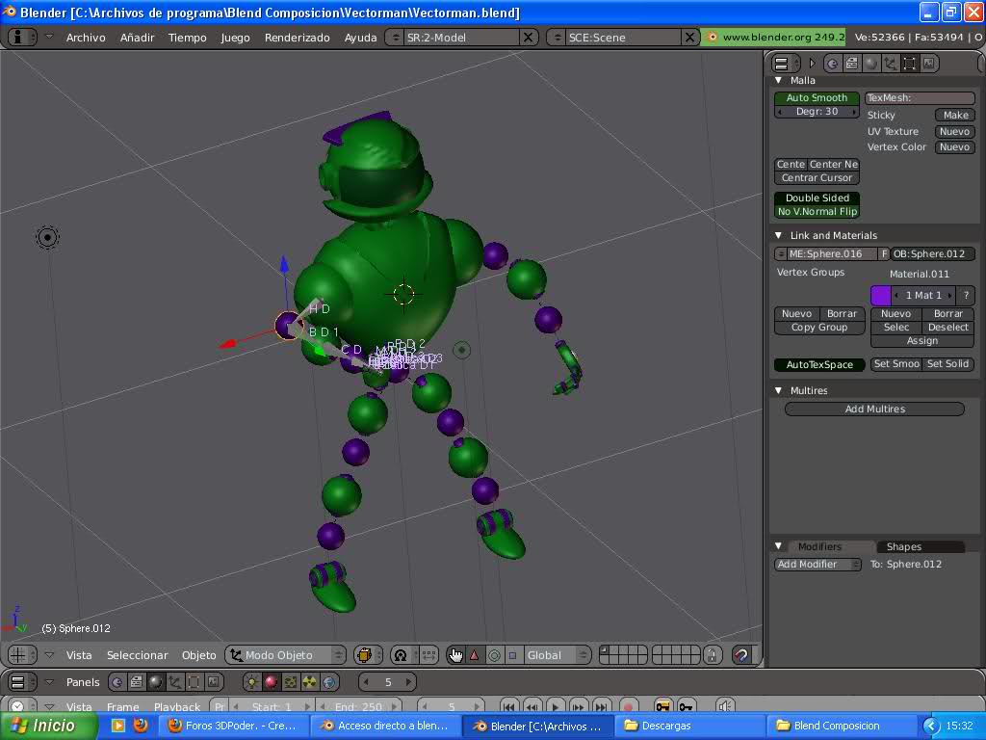Click the Set Smoo button
The height and width of the screenshot is (740, 986).
tap(896, 364)
